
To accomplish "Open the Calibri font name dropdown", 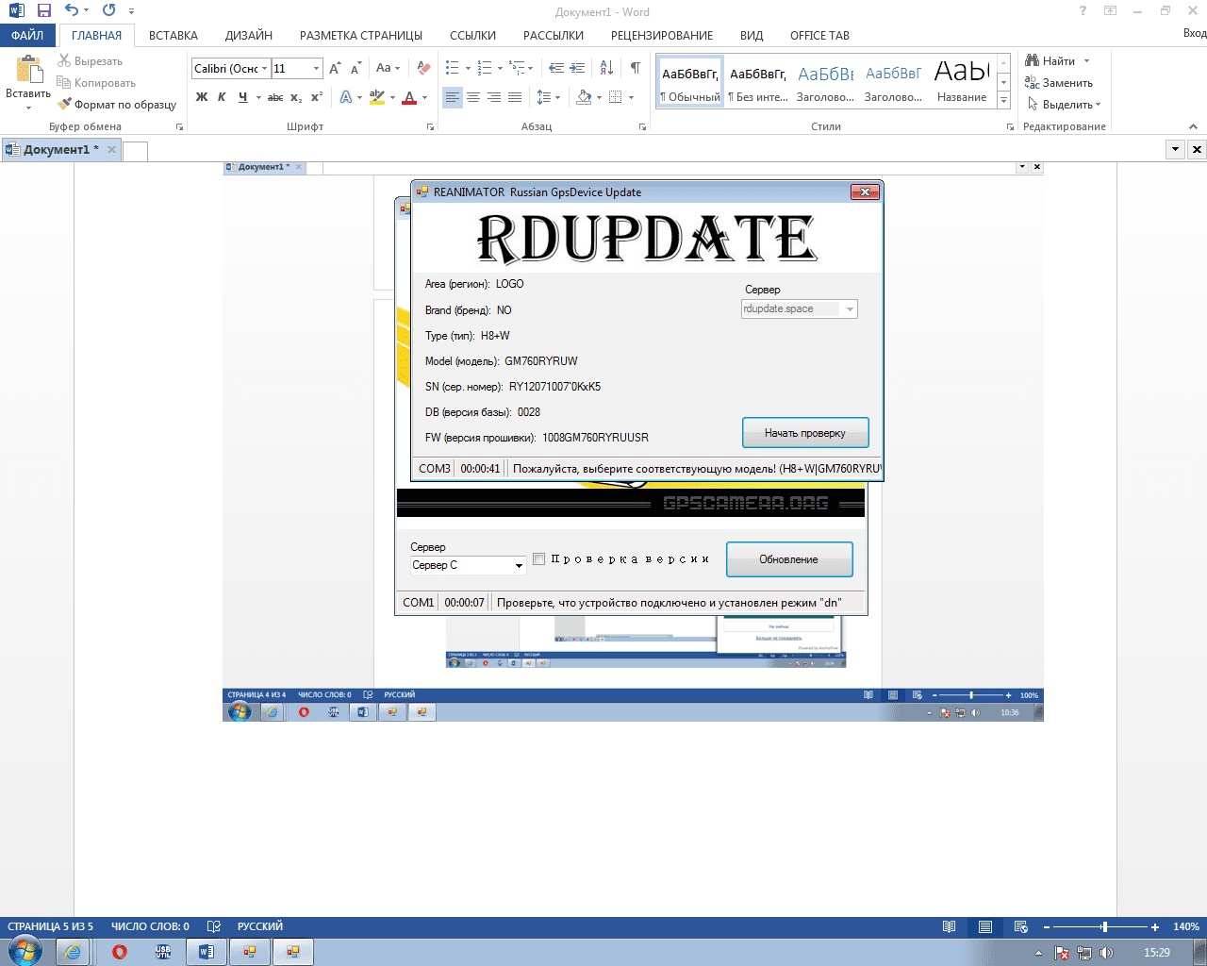I will point(265,69).
